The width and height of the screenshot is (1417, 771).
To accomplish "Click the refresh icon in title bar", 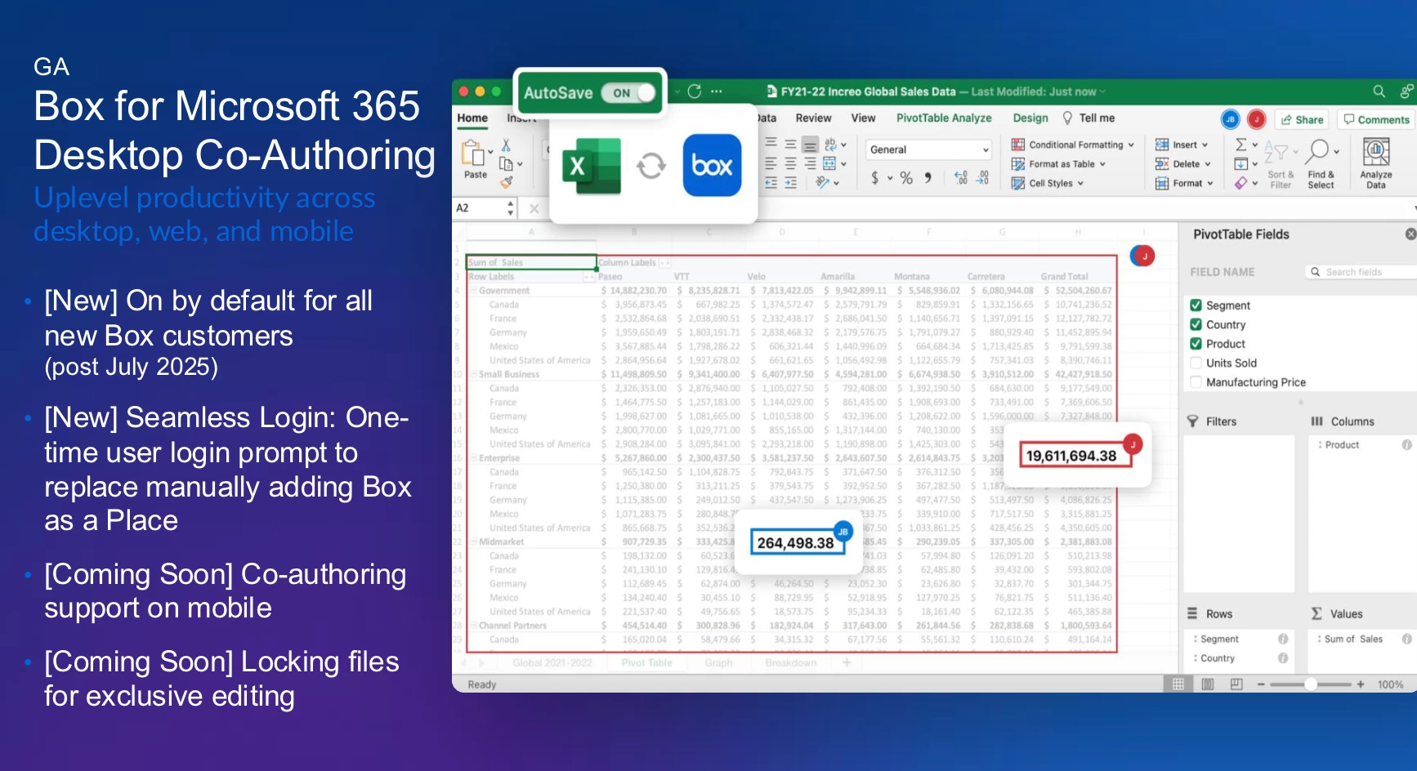I will (x=695, y=91).
